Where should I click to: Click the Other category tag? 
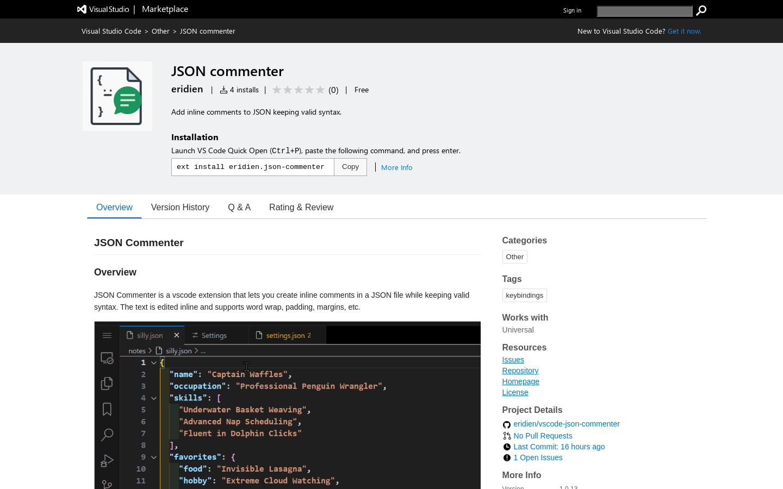click(514, 256)
